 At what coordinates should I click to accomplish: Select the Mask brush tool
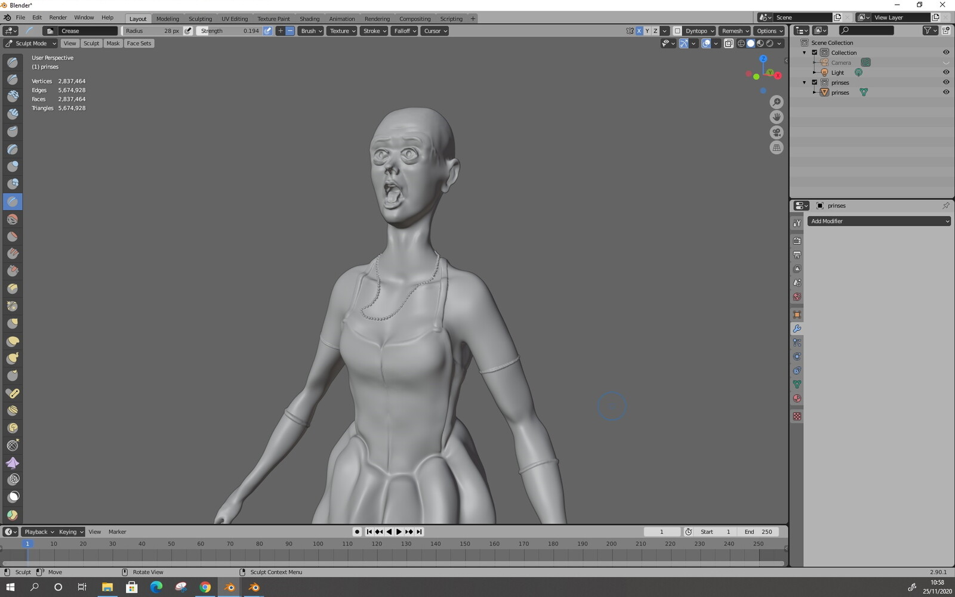13,497
